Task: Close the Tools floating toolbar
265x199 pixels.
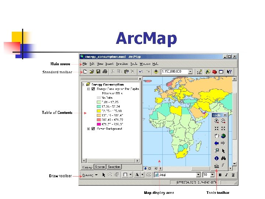Action: click(x=225, y=115)
